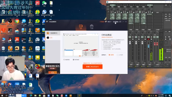The width and height of the screenshot is (172, 97).
Task: Open the QQ音乐 desktop shortcut
Action: point(38,13)
